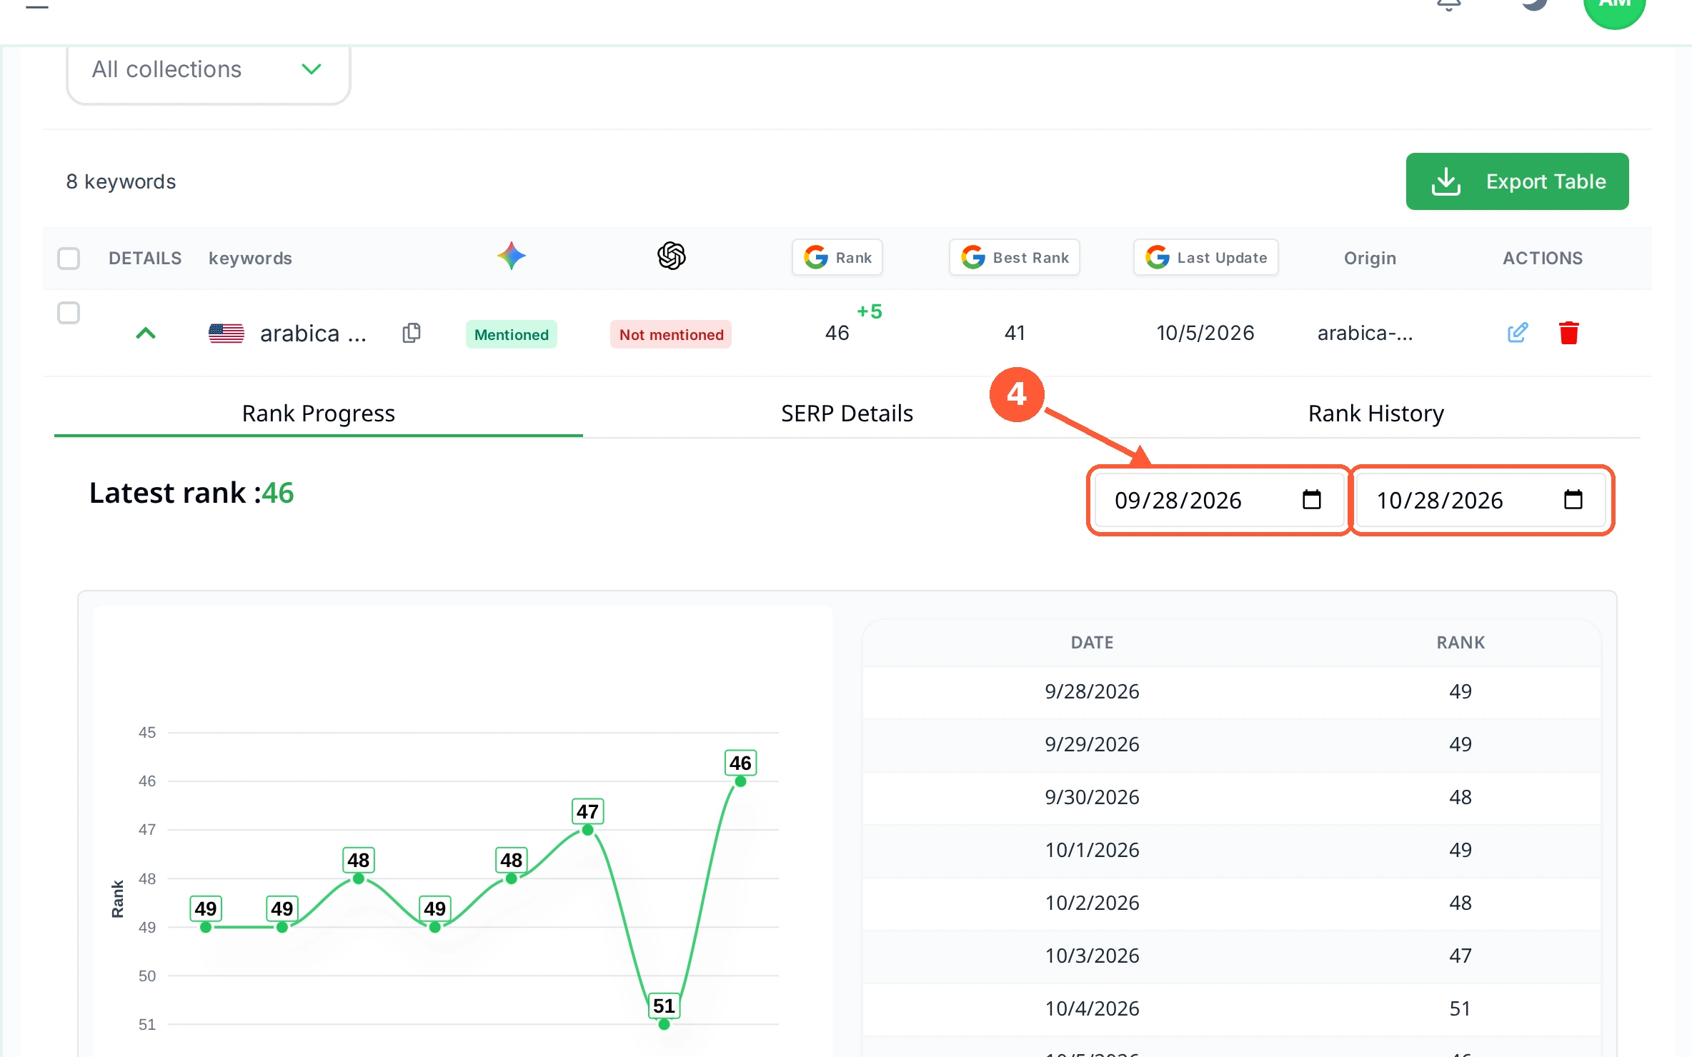Image resolution: width=1692 pixels, height=1057 pixels.
Task: Click the Mentioned badge
Action: (512, 334)
